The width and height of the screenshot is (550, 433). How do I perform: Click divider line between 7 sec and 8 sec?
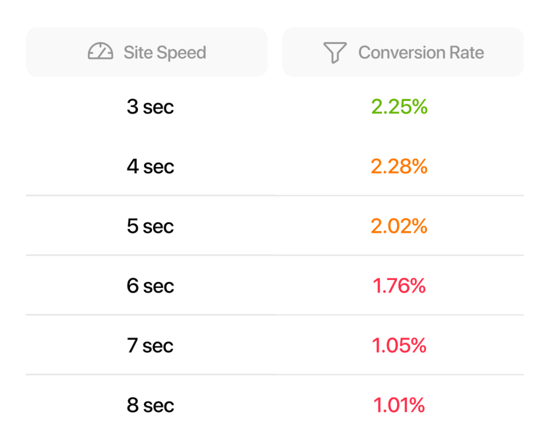point(274,374)
